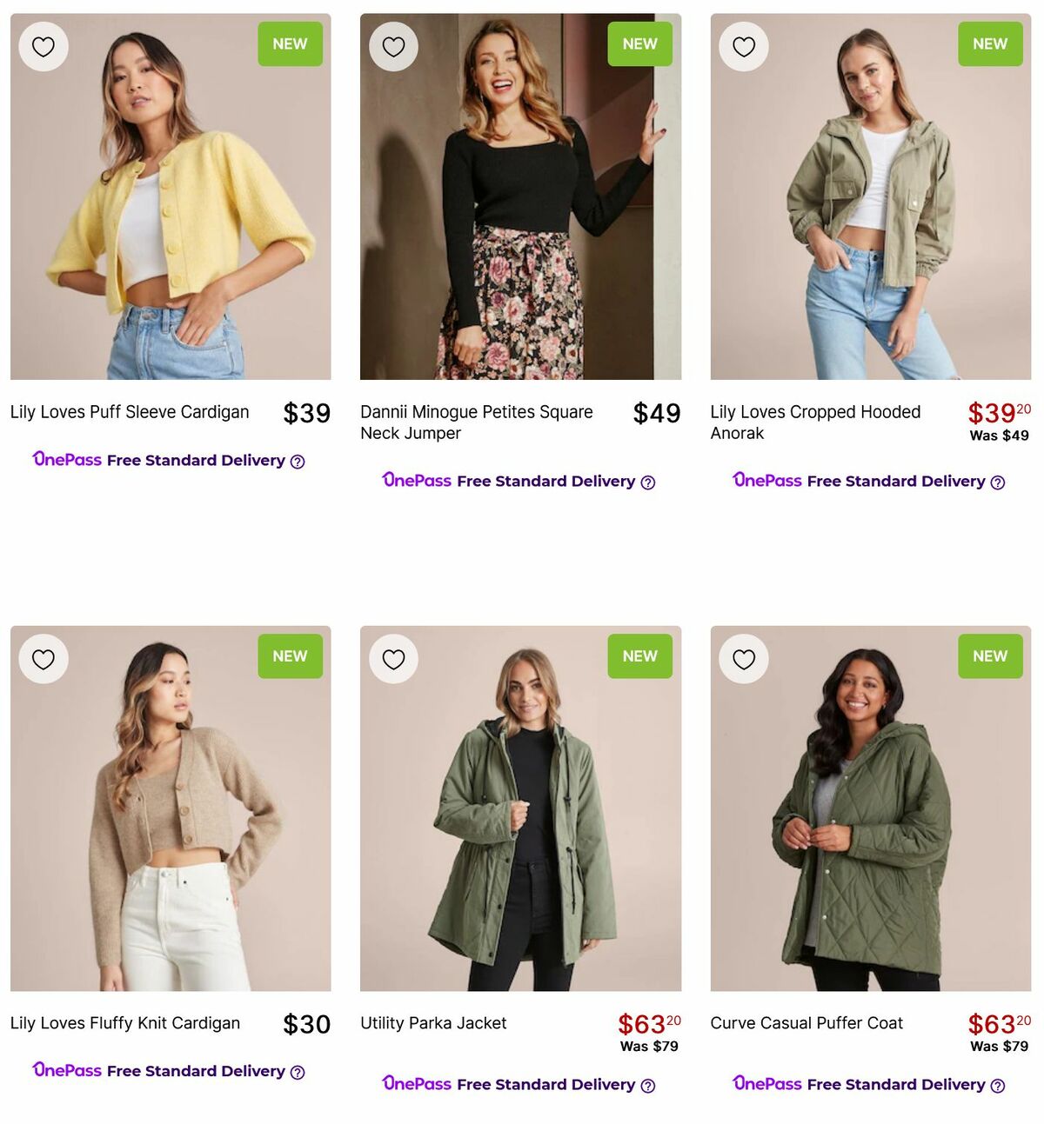Click Free Standard Delivery under Utility Parka Jacket

point(545,1085)
